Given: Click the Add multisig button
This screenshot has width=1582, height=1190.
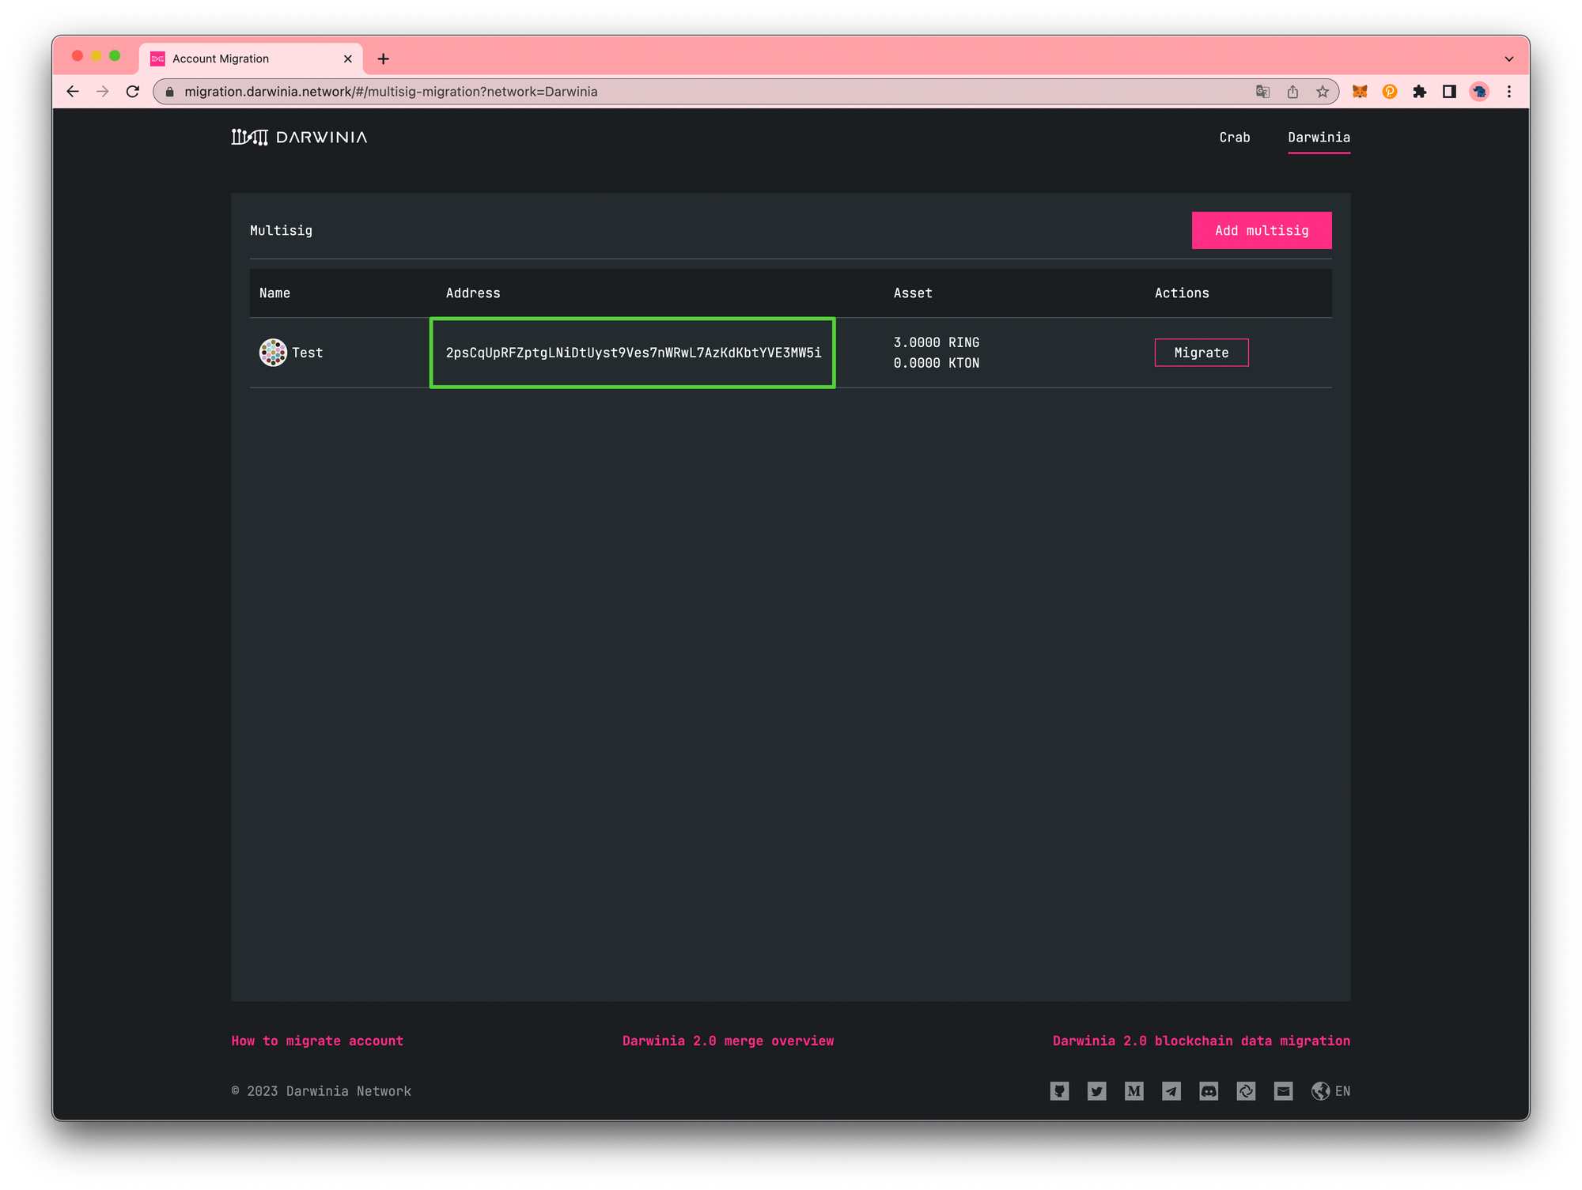Looking at the screenshot, I should (1261, 230).
